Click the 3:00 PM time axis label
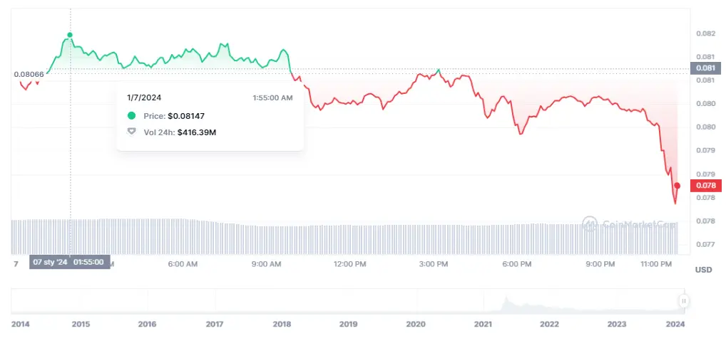Screen dimensions: 726x338 (x=433, y=264)
